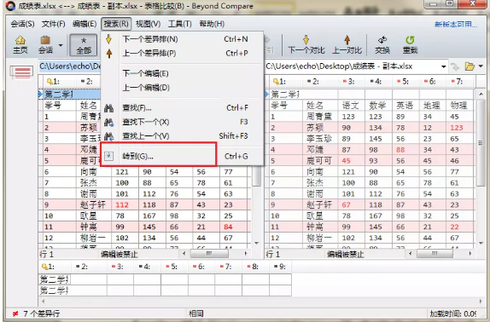This screenshot has height=322, width=490.
Task: Expand the right path history dropdown
Action: click(443, 66)
